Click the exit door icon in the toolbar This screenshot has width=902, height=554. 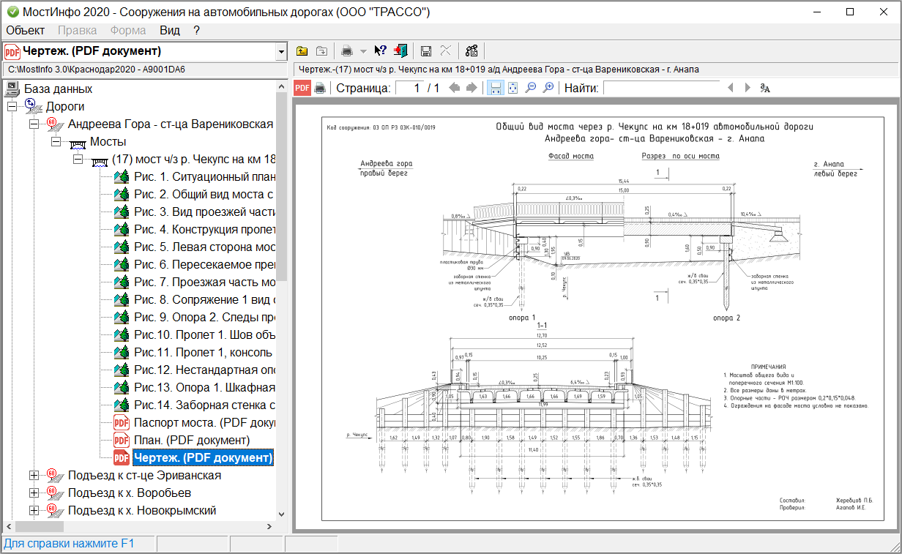tap(399, 50)
